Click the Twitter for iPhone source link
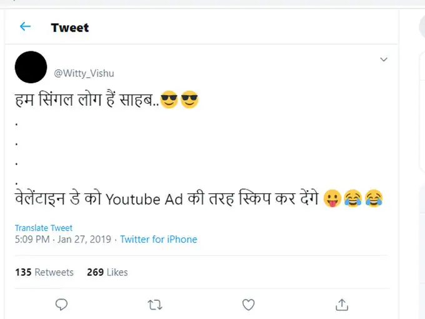The image size is (425, 319). coord(158,240)
